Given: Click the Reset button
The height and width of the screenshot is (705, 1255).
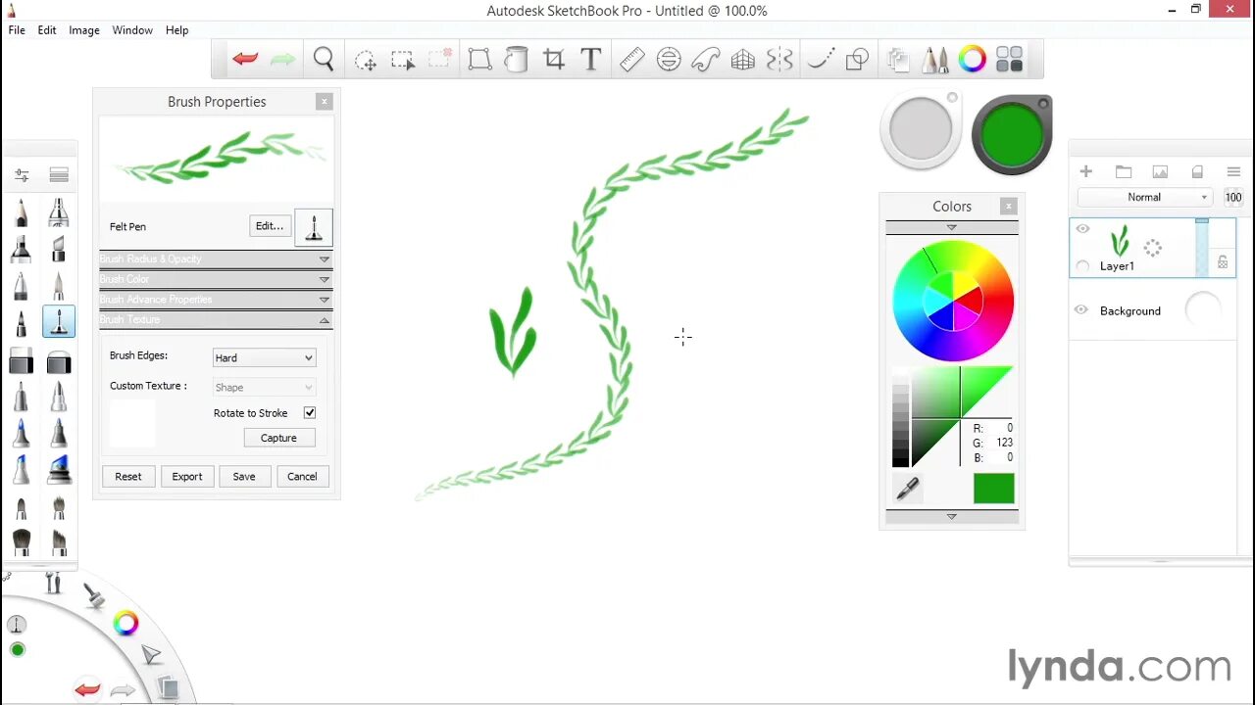Looking at the screenshot, I should [x=128, y=477].
